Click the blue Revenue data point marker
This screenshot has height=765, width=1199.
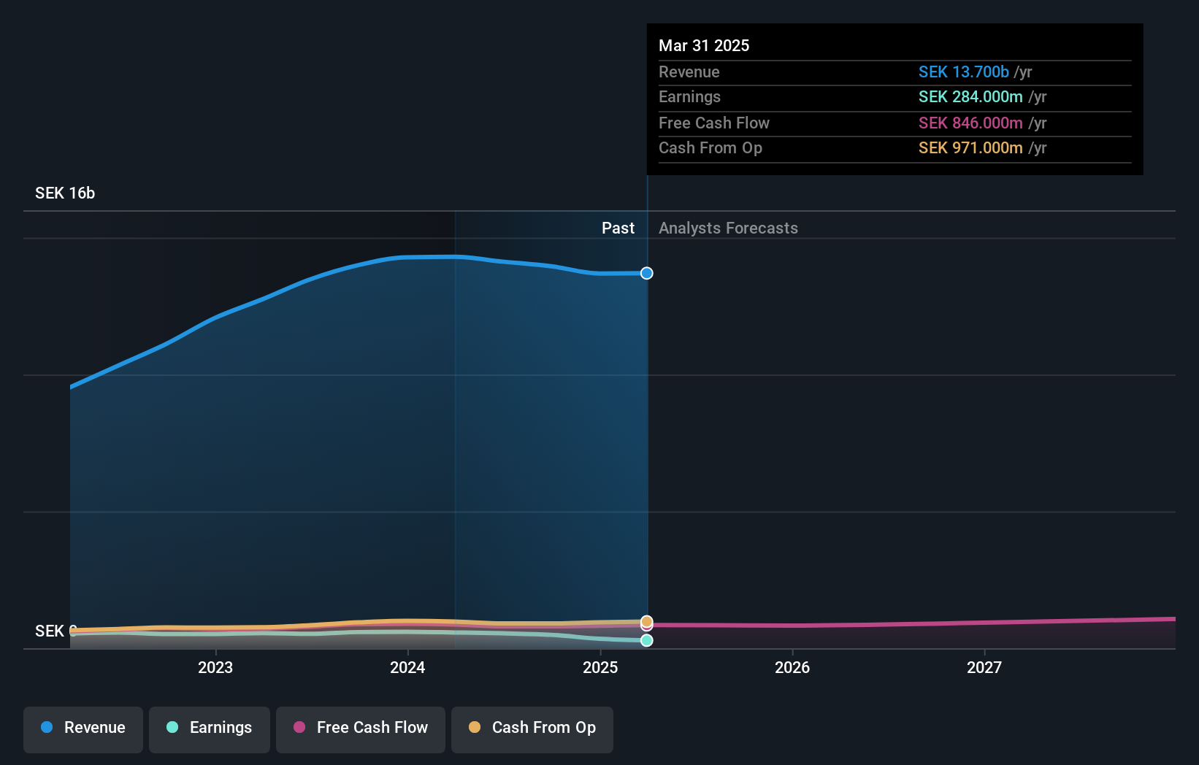[647, 273]
